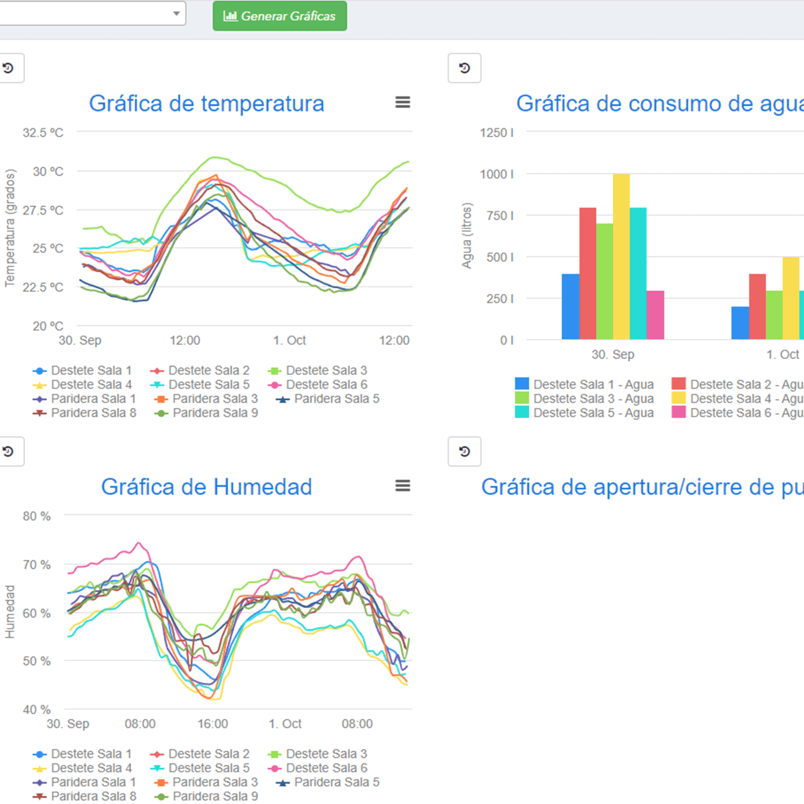
Task: Click the blue bar for 1. Oct
Action: point(740,323)
